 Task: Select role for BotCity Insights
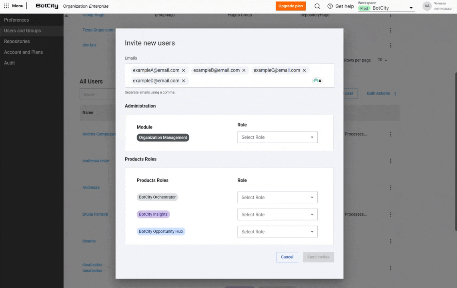pos(277,214)
